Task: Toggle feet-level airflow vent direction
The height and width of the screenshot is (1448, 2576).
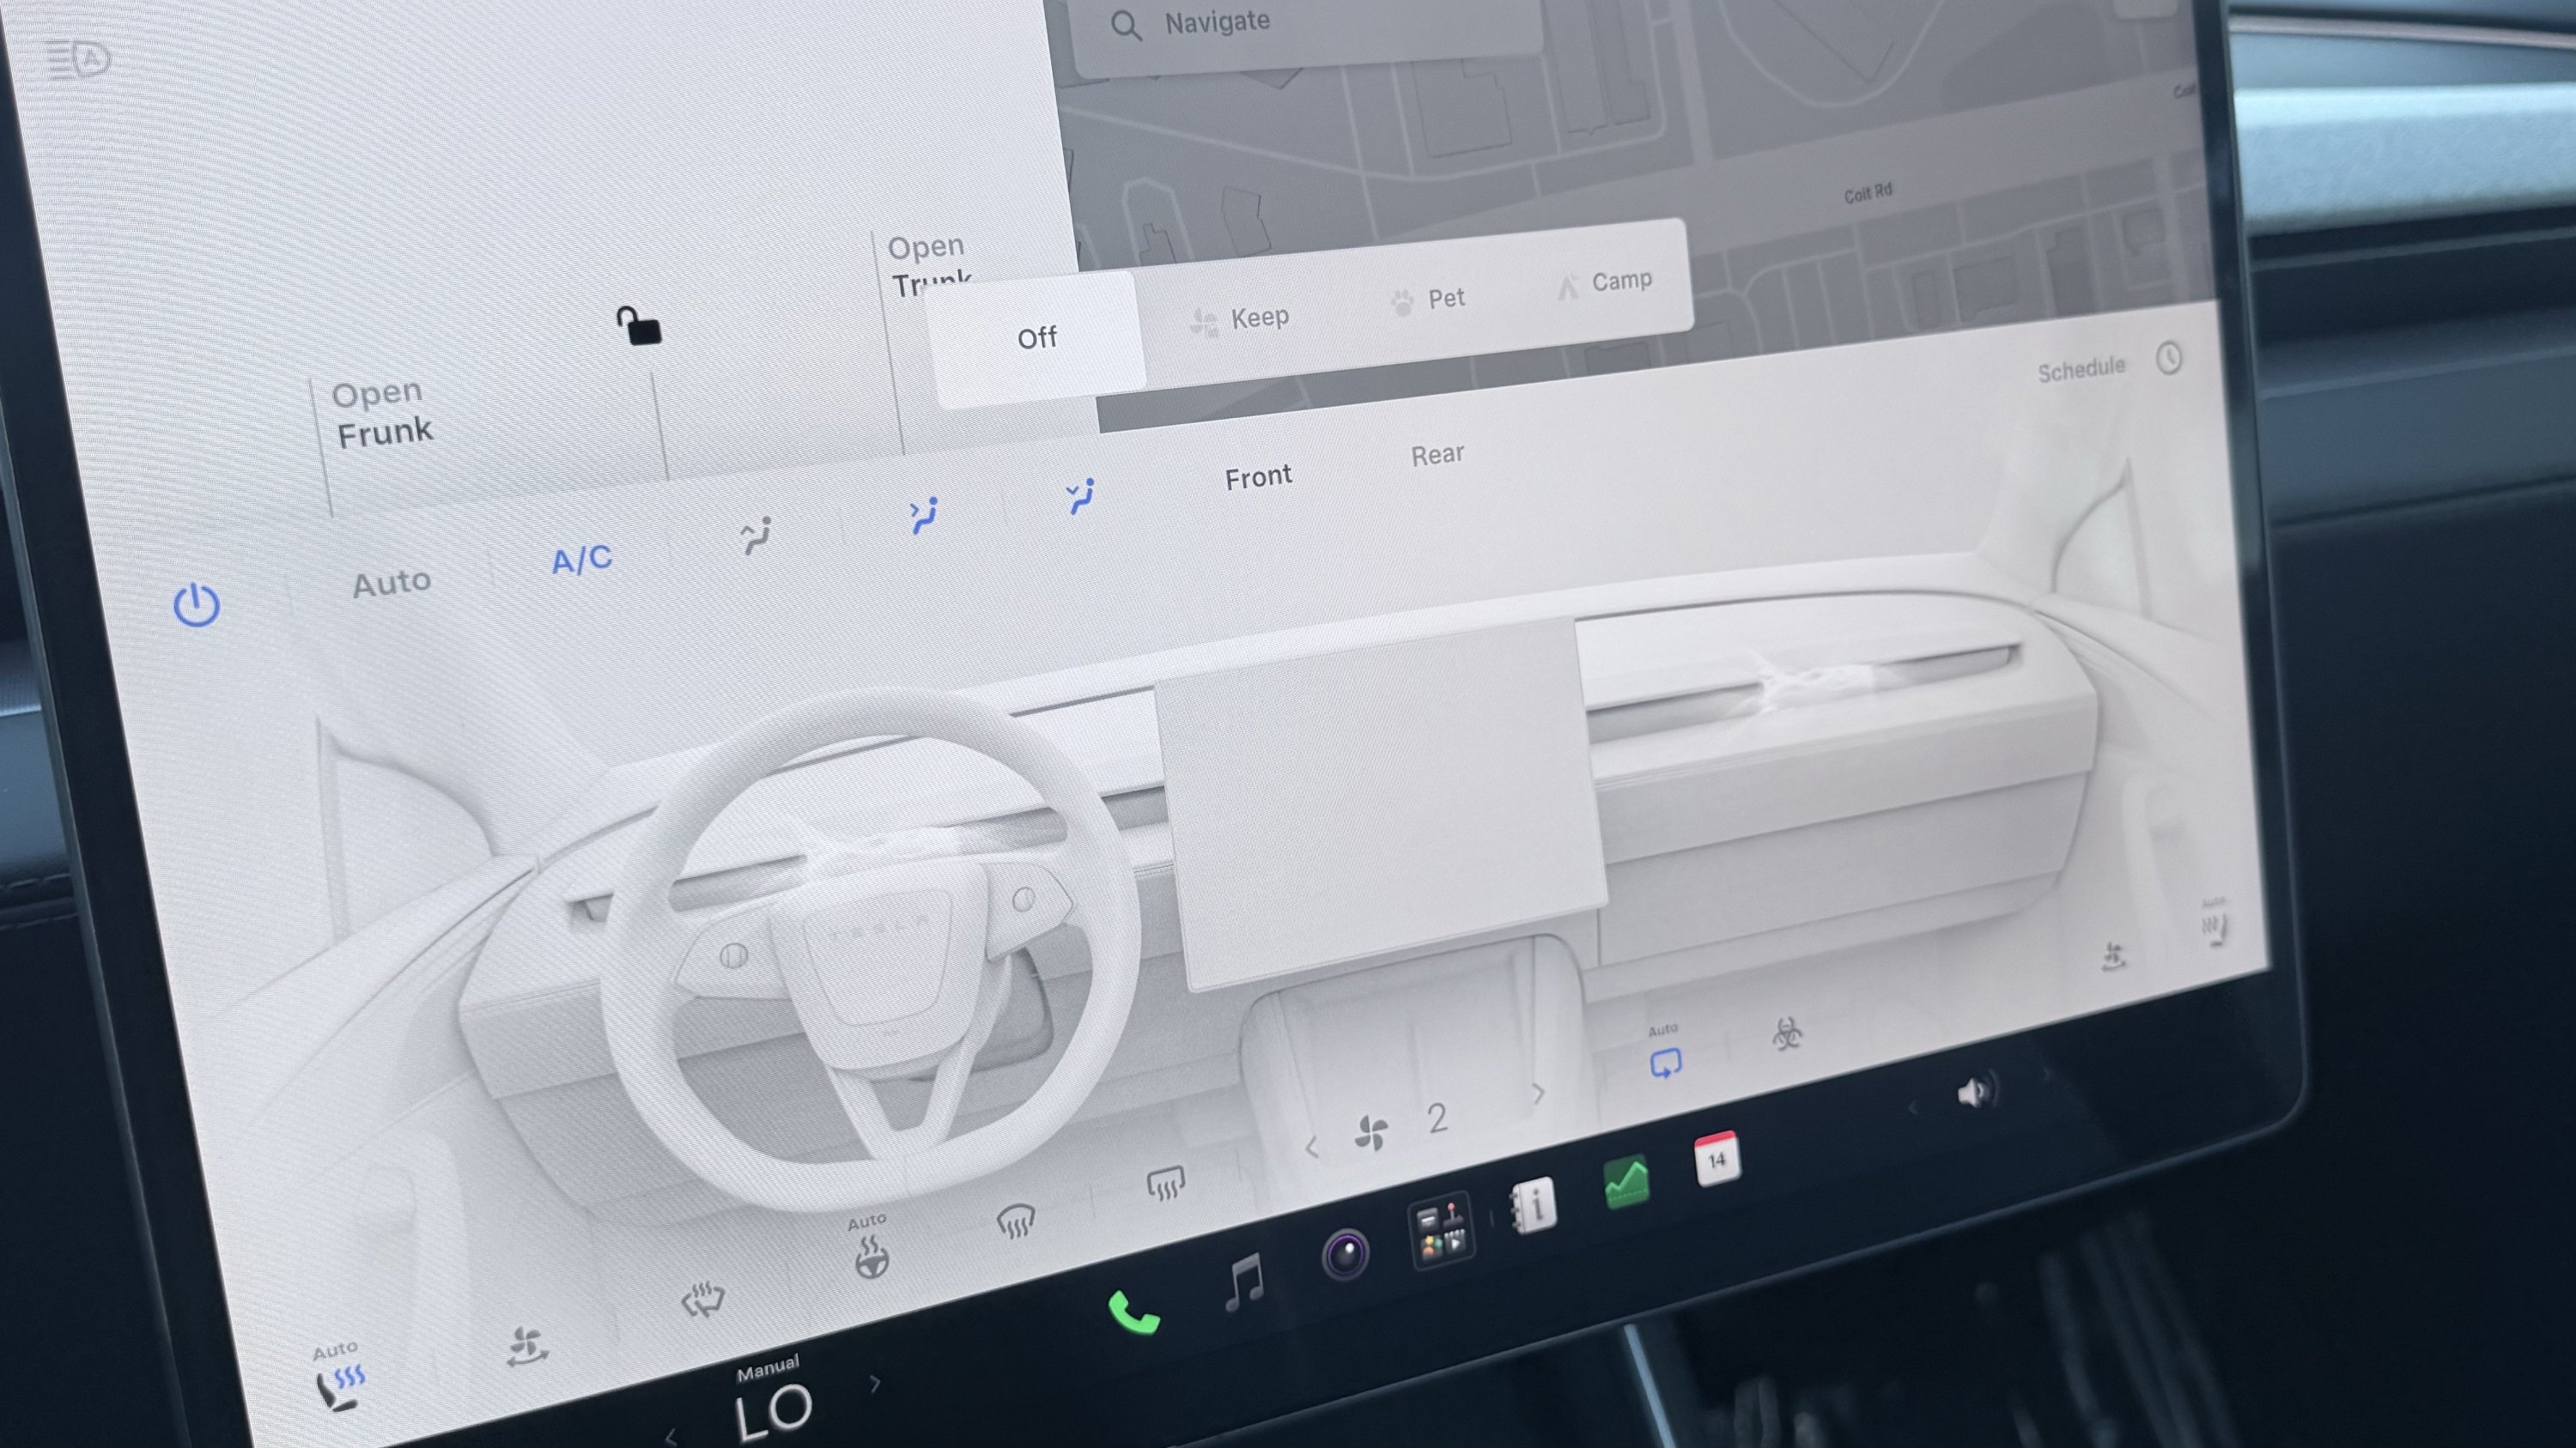Action: (1080, 495)
